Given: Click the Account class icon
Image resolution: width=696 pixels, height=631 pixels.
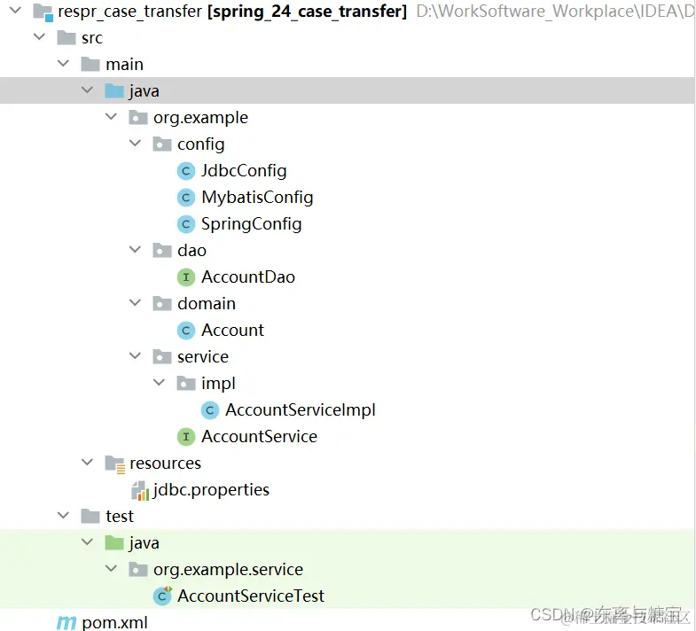Looking at the screenshot, I should click(x=186, y=331).
